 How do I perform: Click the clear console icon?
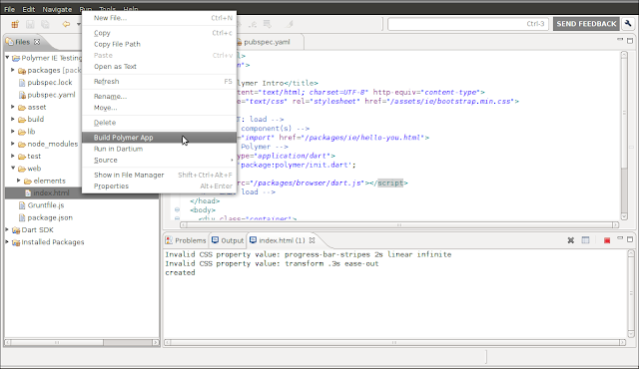[586, 240]
